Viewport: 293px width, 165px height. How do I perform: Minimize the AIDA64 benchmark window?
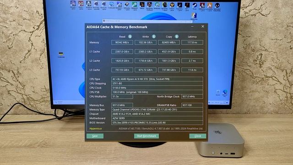pos(192,27)
